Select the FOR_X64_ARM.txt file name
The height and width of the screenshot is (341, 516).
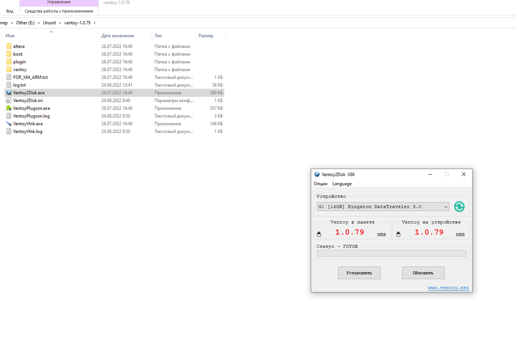[x=31, y=77]
